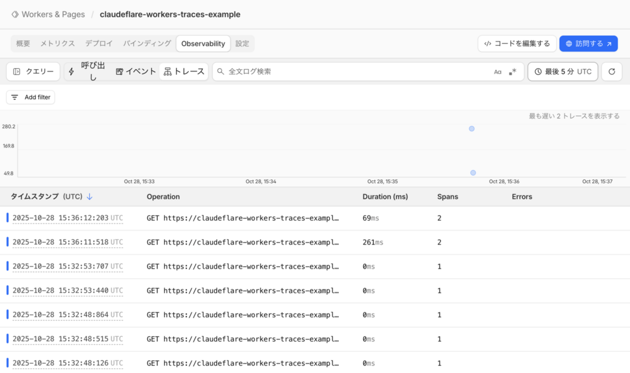
Task: Open the 設定 tab
Action: point(242,44)
